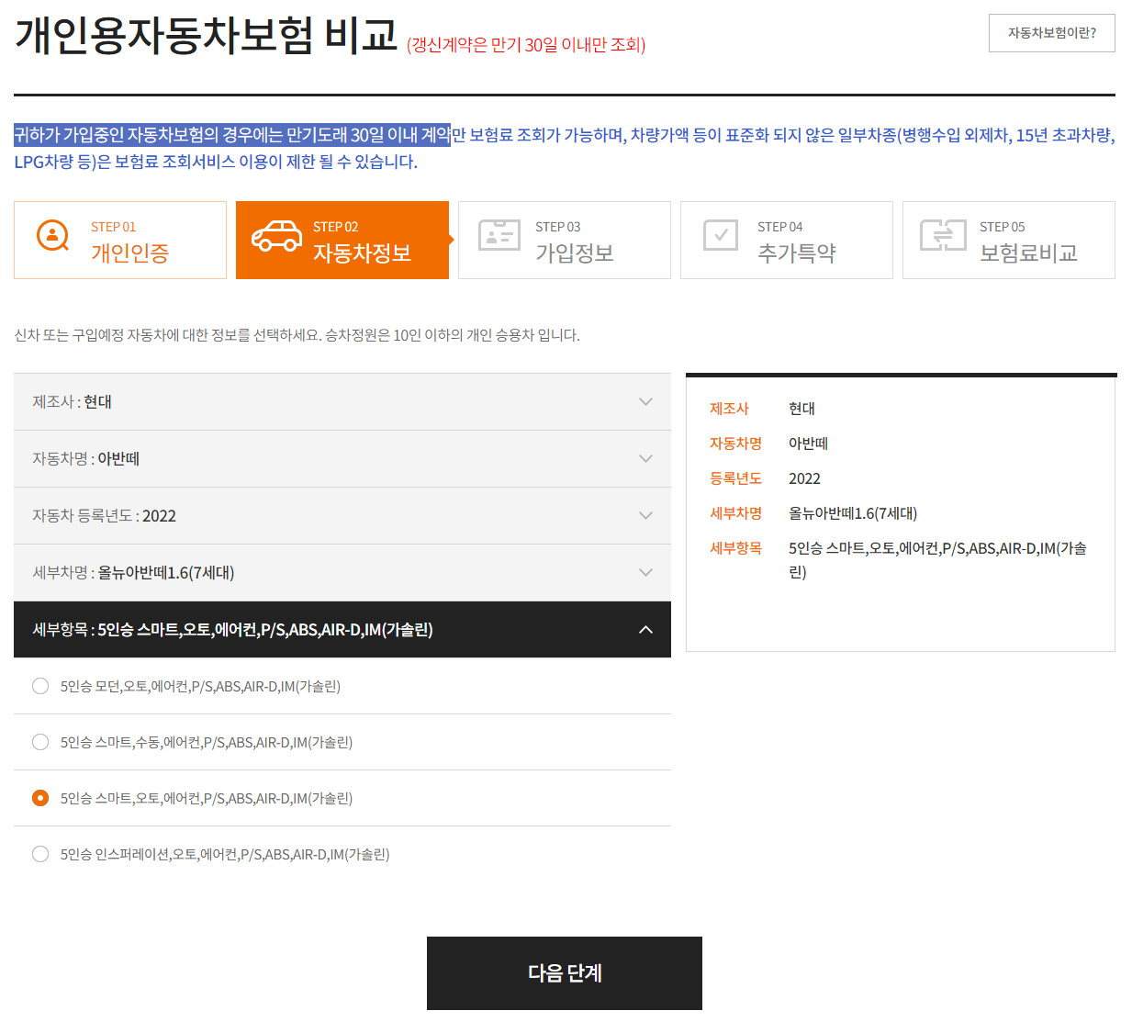This screenshot has width=1132, height=1022.
Task: Click the 자동차명 : 아반떼 row label
Action: point(85,459)
